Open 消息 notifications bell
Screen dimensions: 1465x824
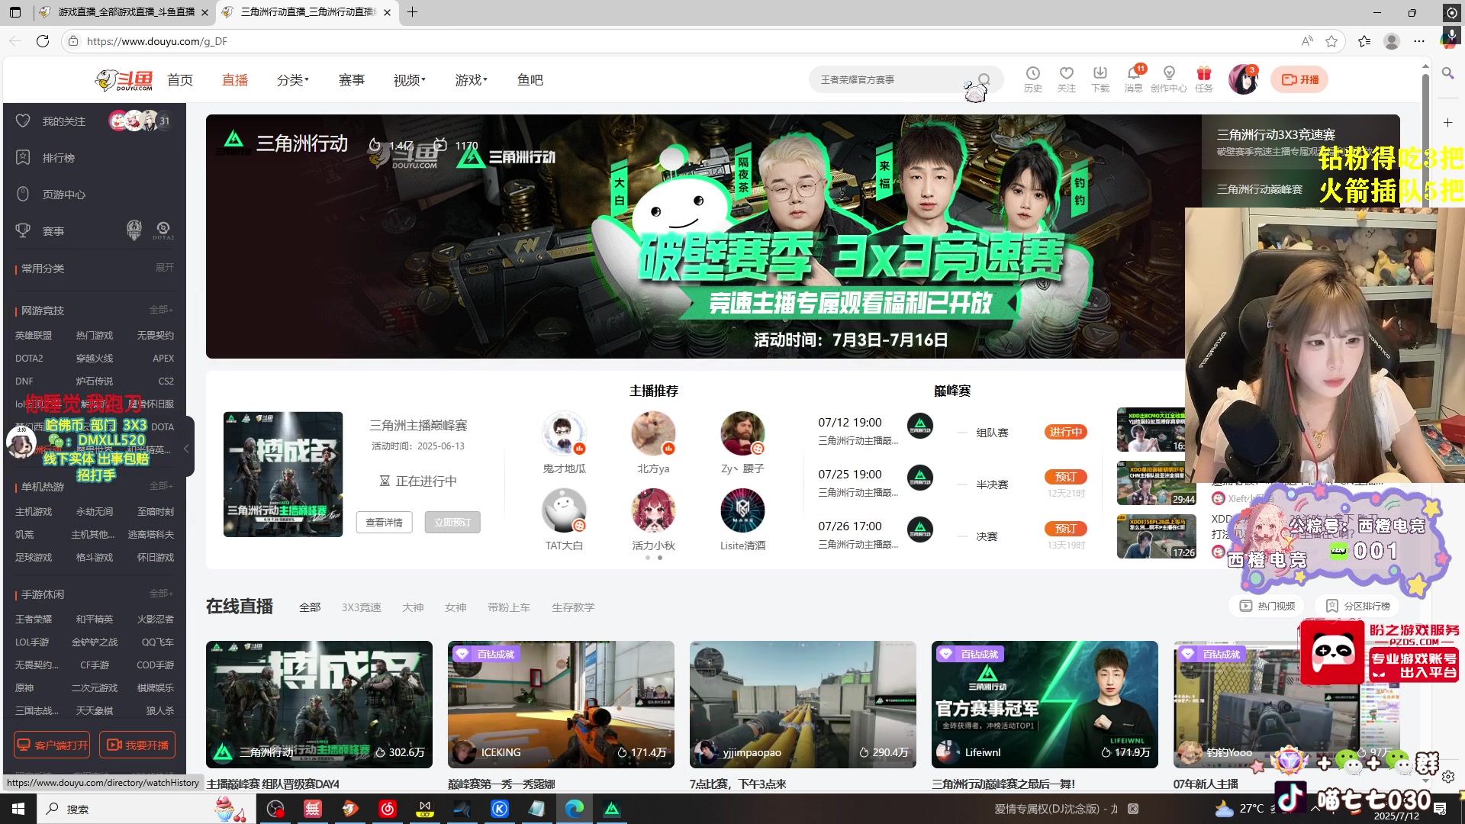click(1133, 79)
